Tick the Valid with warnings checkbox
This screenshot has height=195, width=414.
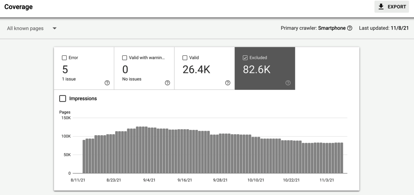click(125, 58)
